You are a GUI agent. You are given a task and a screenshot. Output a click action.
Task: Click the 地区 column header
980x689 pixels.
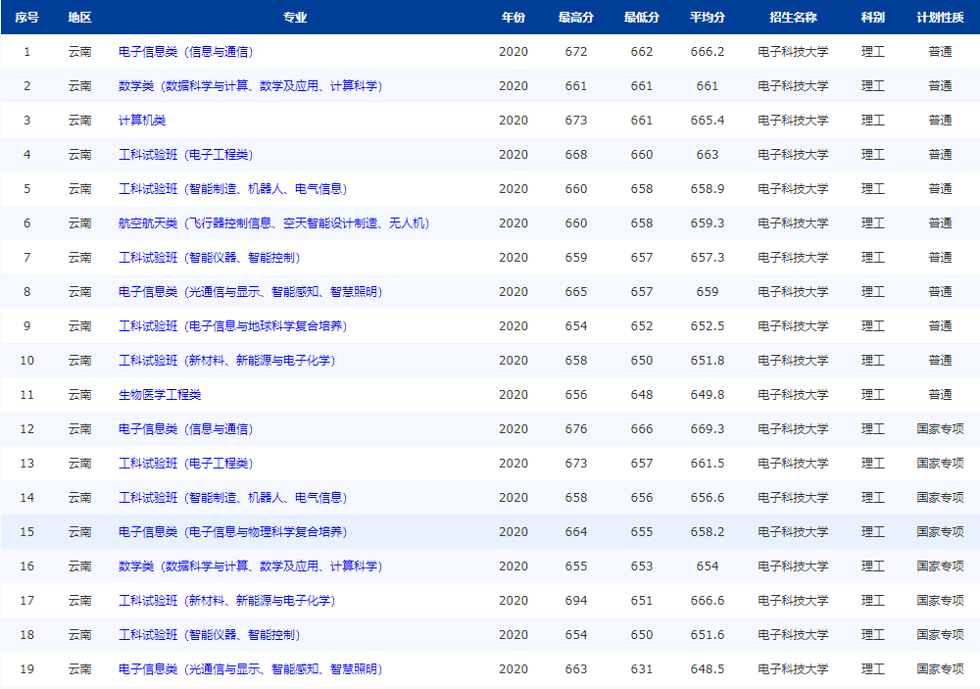pos(80,18)
